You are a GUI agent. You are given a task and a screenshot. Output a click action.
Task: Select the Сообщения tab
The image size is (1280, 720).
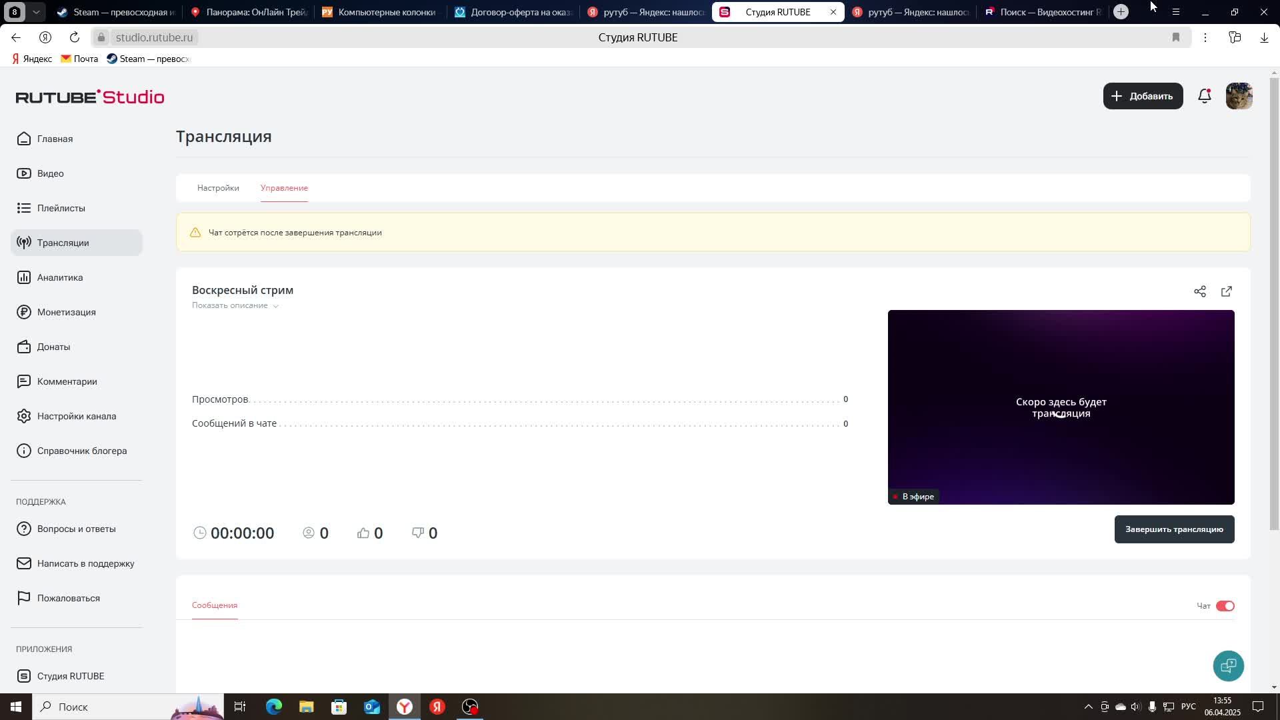click(x=215, y=605)
